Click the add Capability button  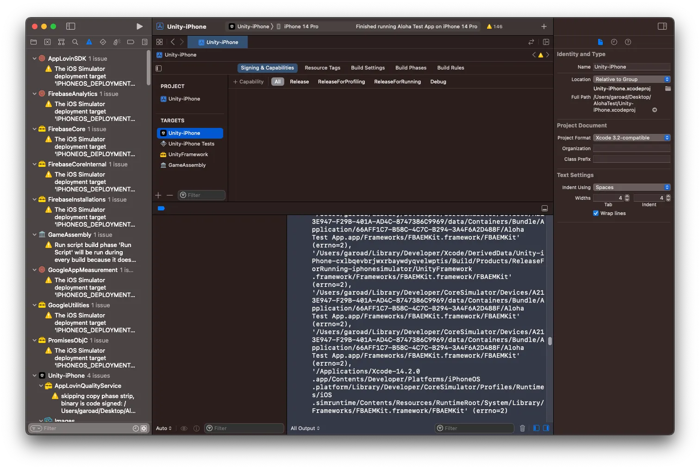[x=248, y=82]
